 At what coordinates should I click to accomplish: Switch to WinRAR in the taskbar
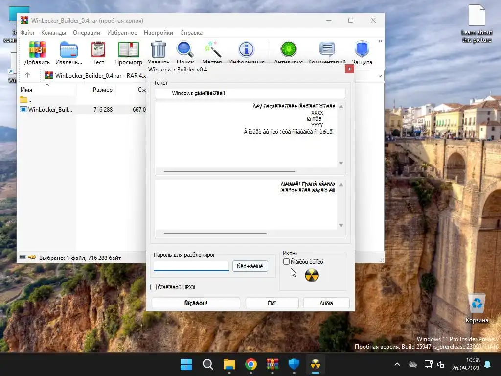pos(272,364)
